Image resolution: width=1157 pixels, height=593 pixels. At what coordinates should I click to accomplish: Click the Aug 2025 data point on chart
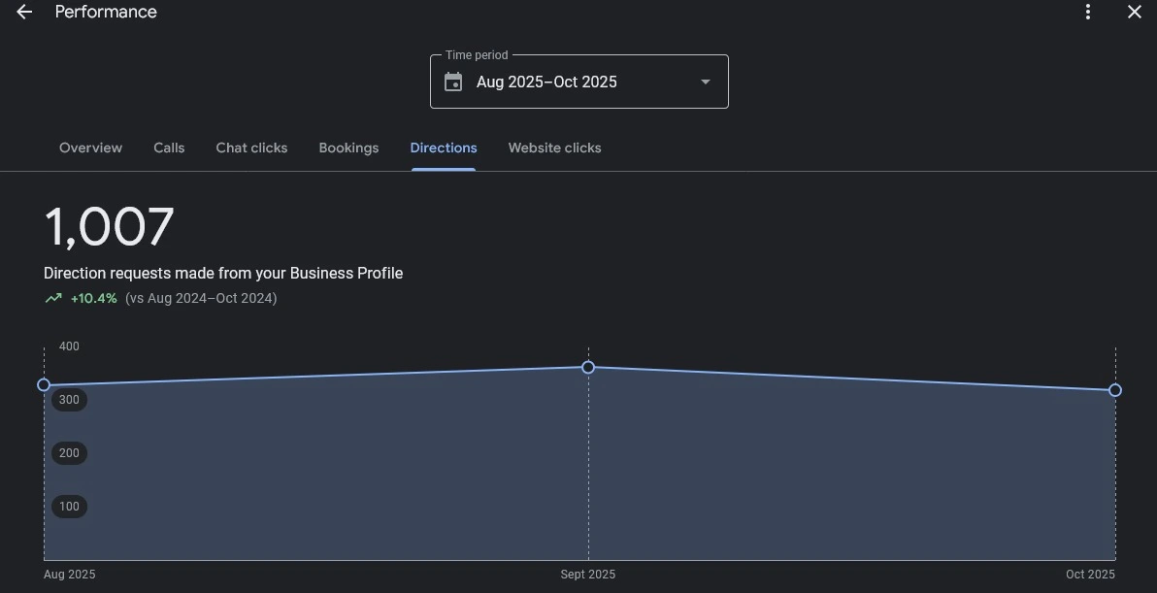click(44, 385)
